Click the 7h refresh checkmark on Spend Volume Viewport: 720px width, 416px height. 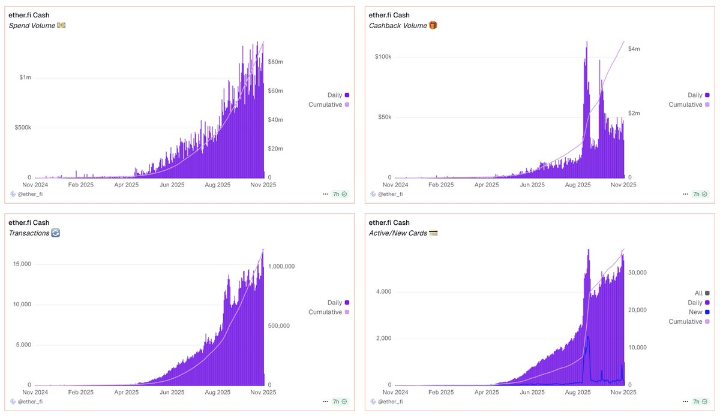[344, 194]
